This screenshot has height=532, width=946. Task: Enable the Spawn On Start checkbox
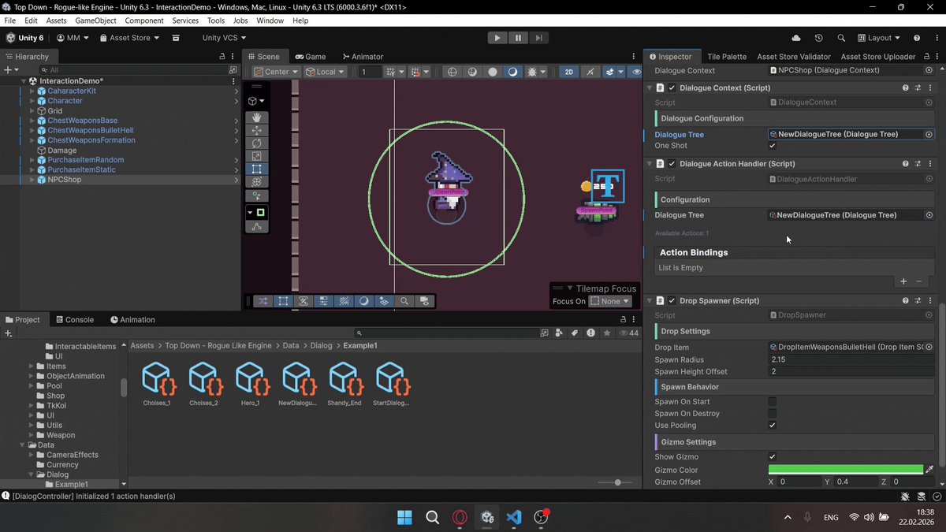click(x=773, y=402)
